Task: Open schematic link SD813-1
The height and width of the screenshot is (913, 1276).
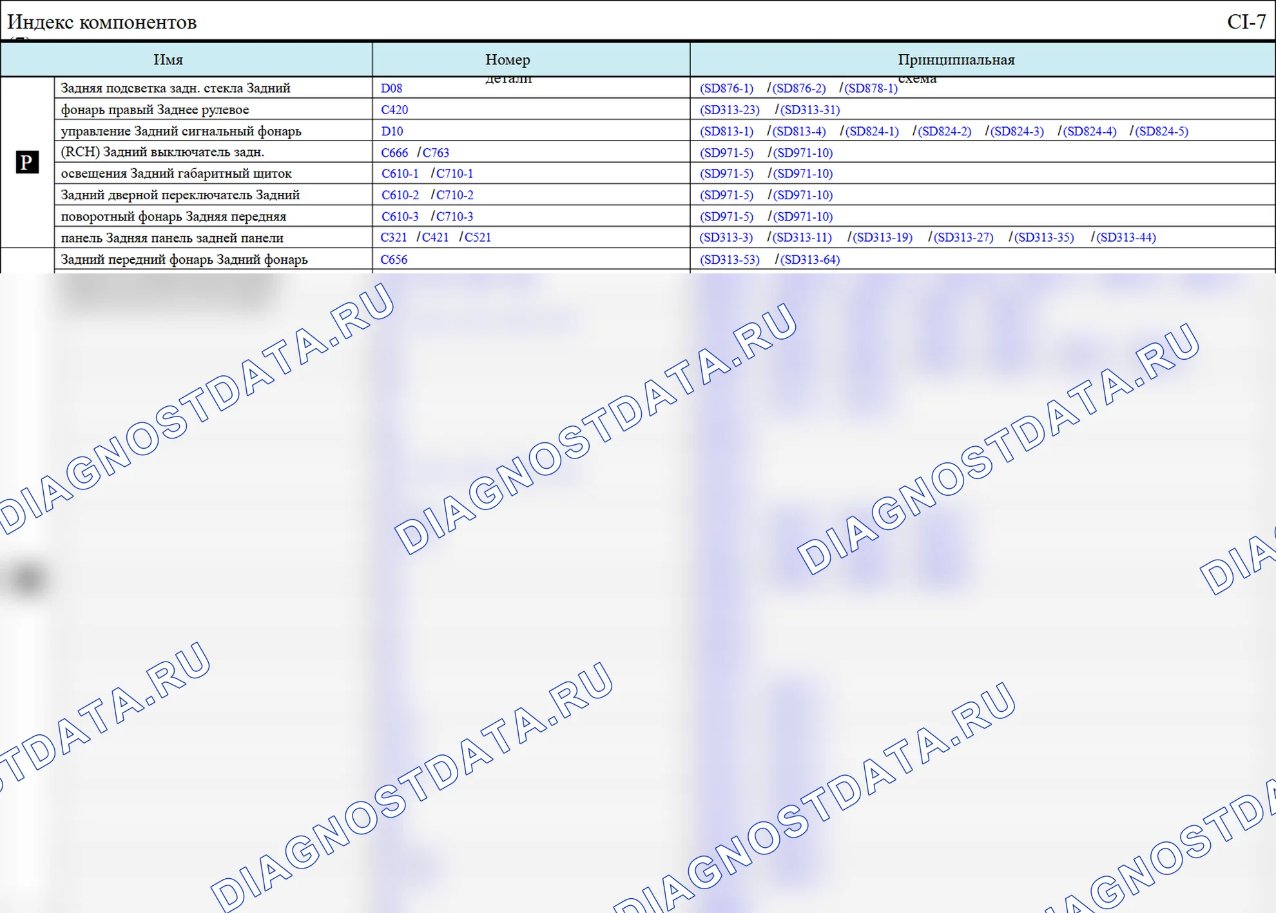Action: [726, 132]
